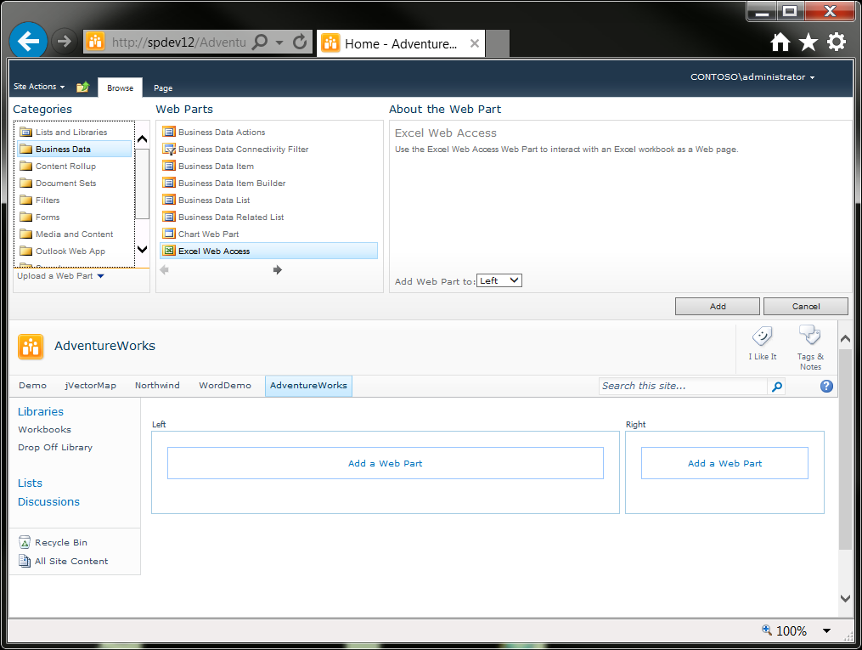Open the Drop Off Library link
The height and width of the screenshot is (650, 862).
pos(55,448)
